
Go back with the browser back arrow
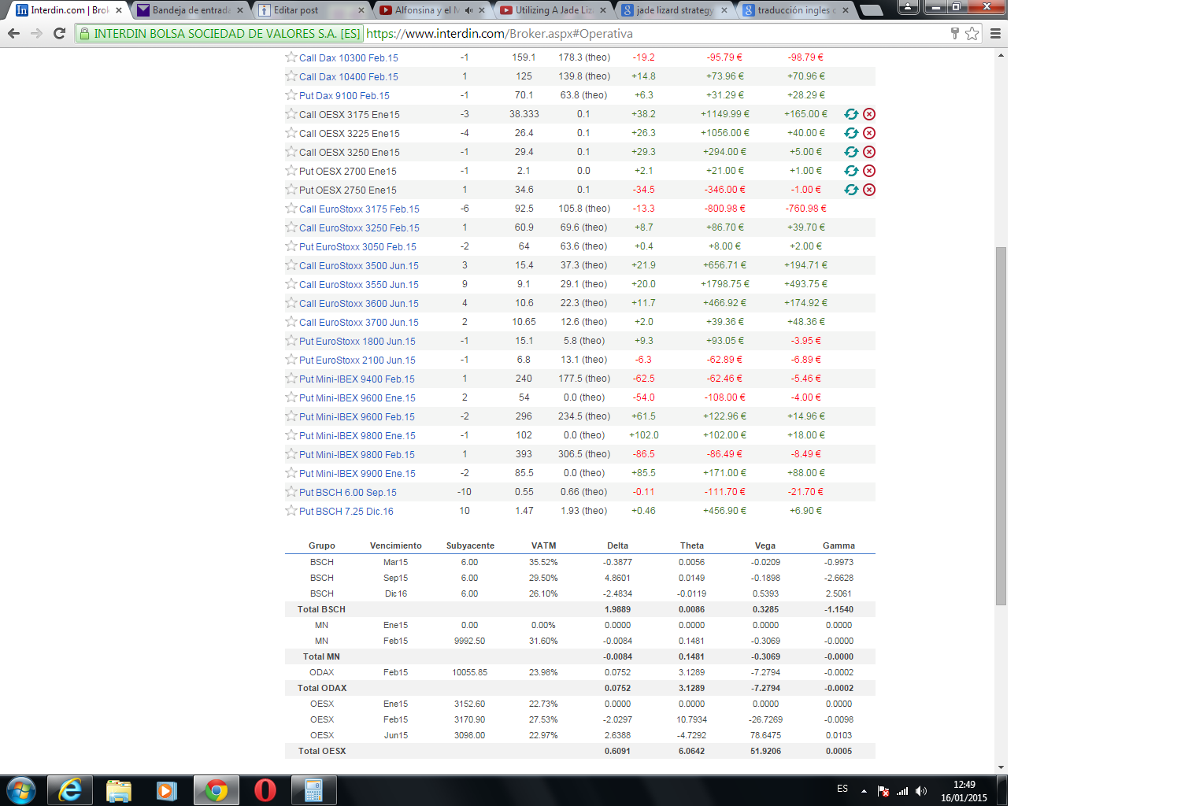(x=13, y=33)
